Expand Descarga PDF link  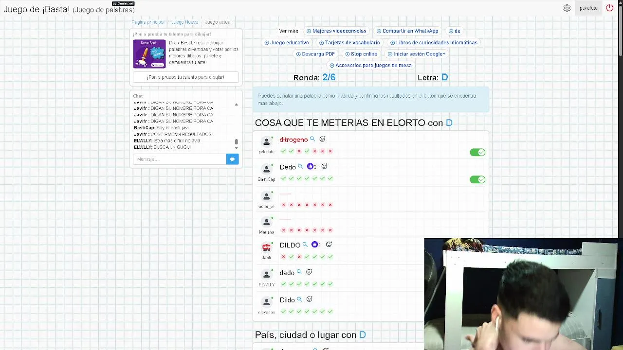tap(315, 54)
